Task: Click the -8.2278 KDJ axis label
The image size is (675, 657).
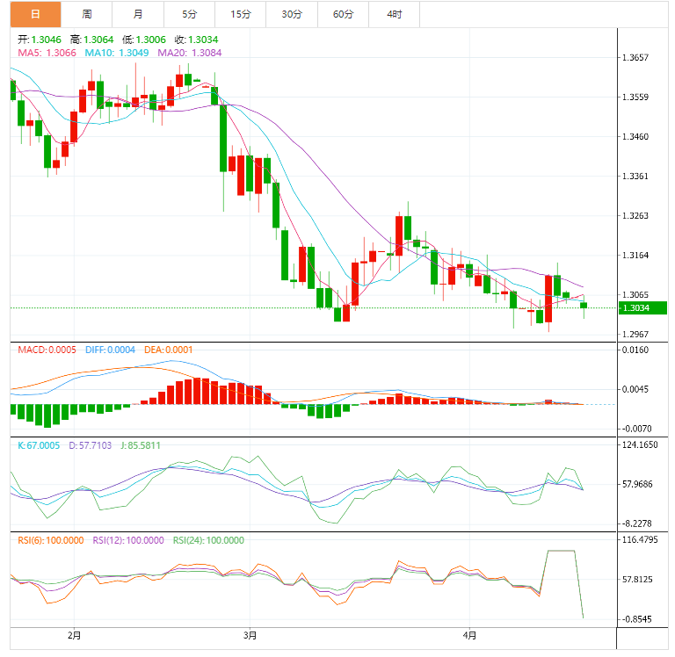Action: click(637, 524)
